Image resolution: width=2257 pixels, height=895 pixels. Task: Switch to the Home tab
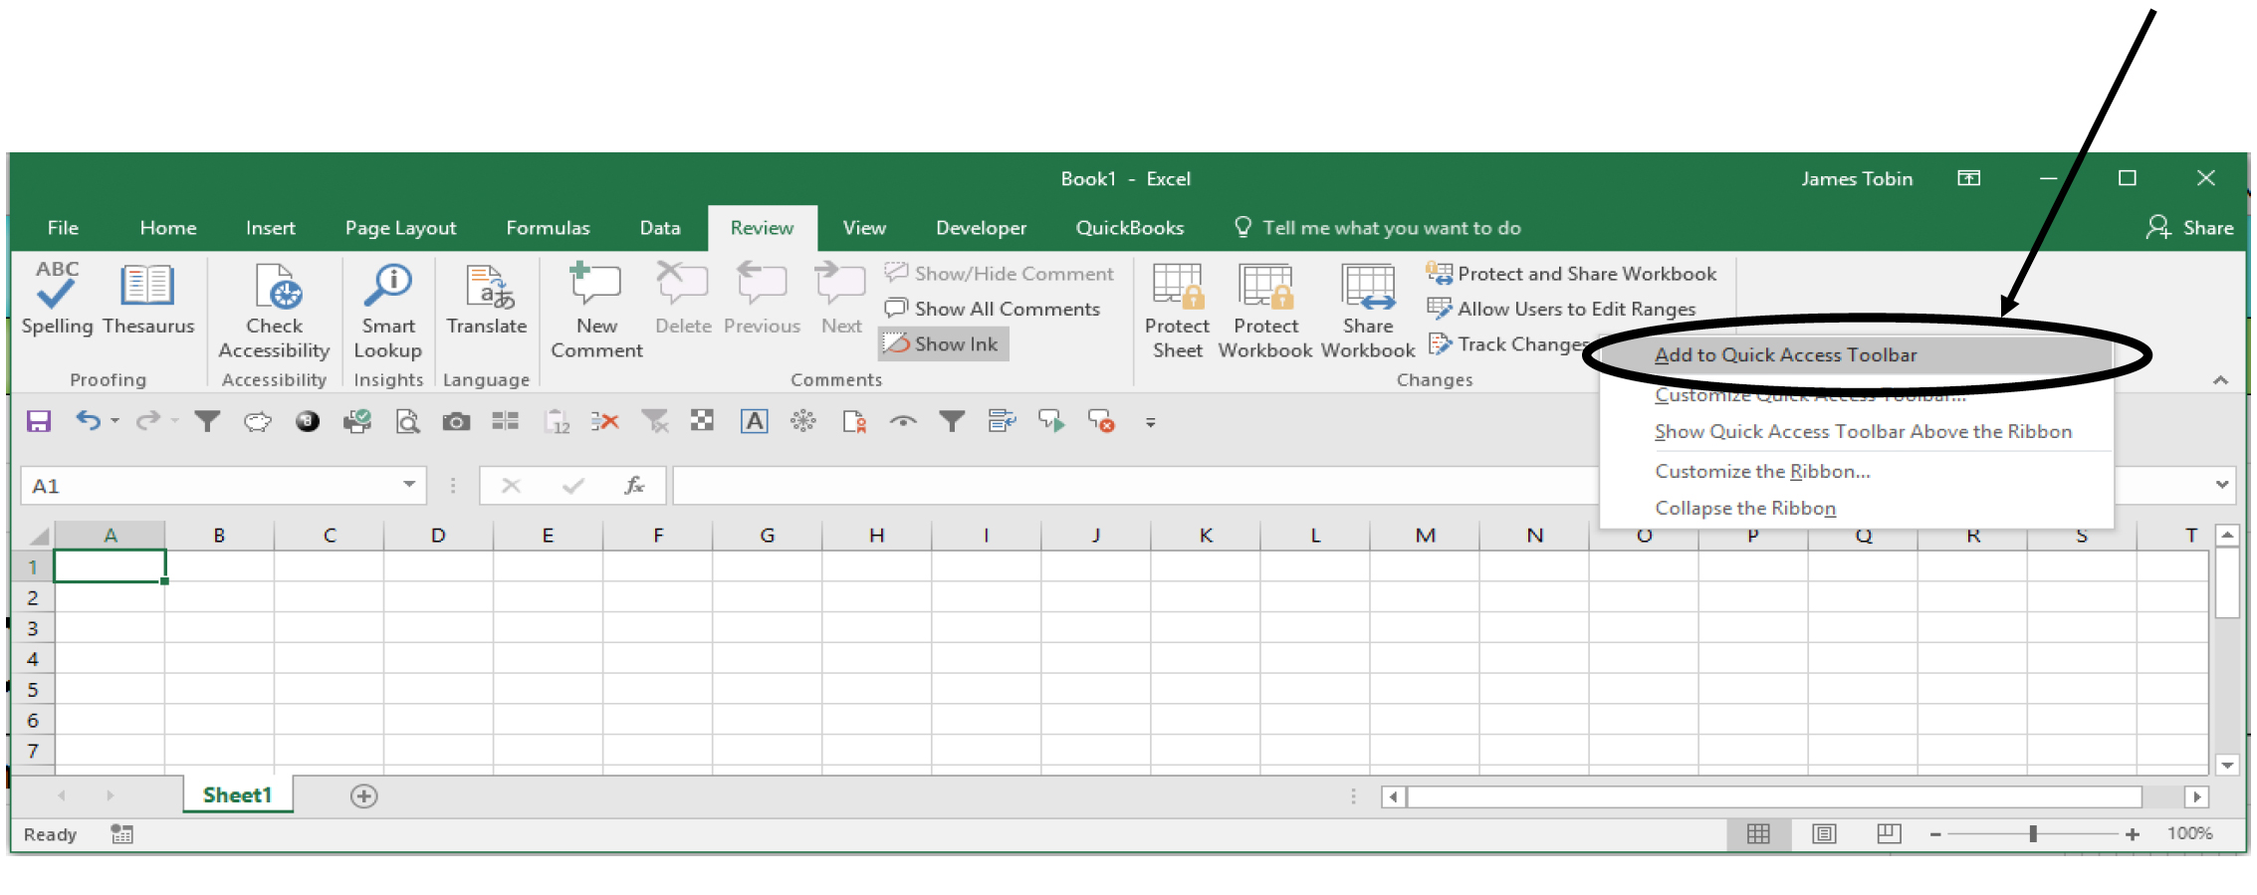point(168,228)
